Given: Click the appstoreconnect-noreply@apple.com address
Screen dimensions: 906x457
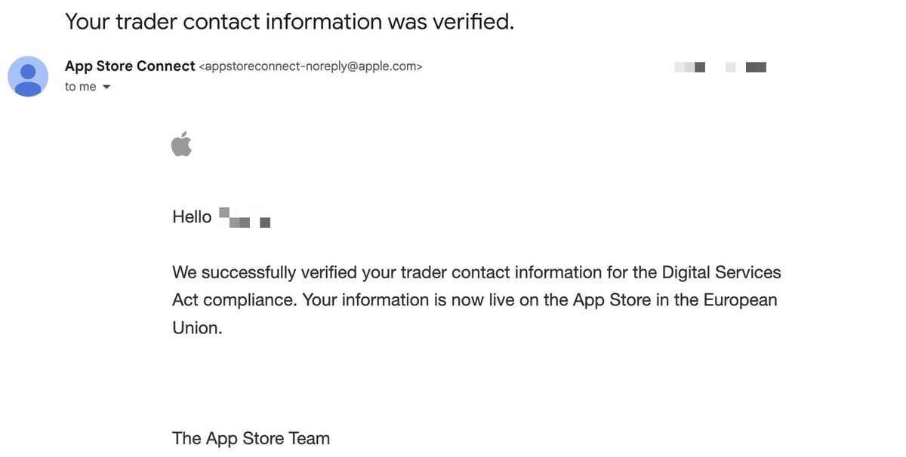Looking at the screenshot, I should 310,66.
